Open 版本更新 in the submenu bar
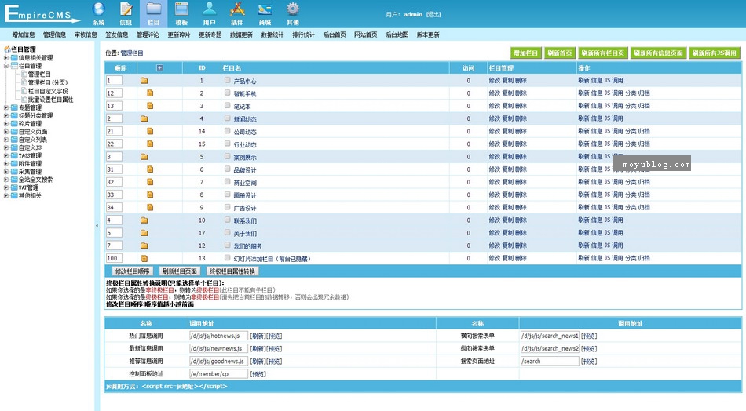 pos(428,35)
